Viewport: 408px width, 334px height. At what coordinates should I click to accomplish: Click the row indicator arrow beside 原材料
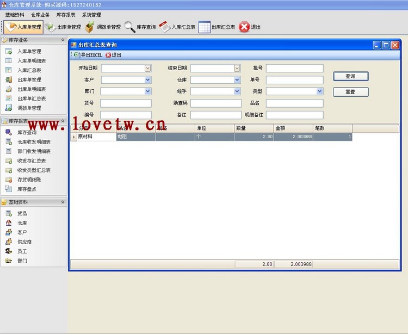tap(73, 137)
